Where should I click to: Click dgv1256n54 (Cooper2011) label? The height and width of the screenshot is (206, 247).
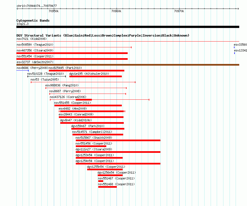(117, 172)
